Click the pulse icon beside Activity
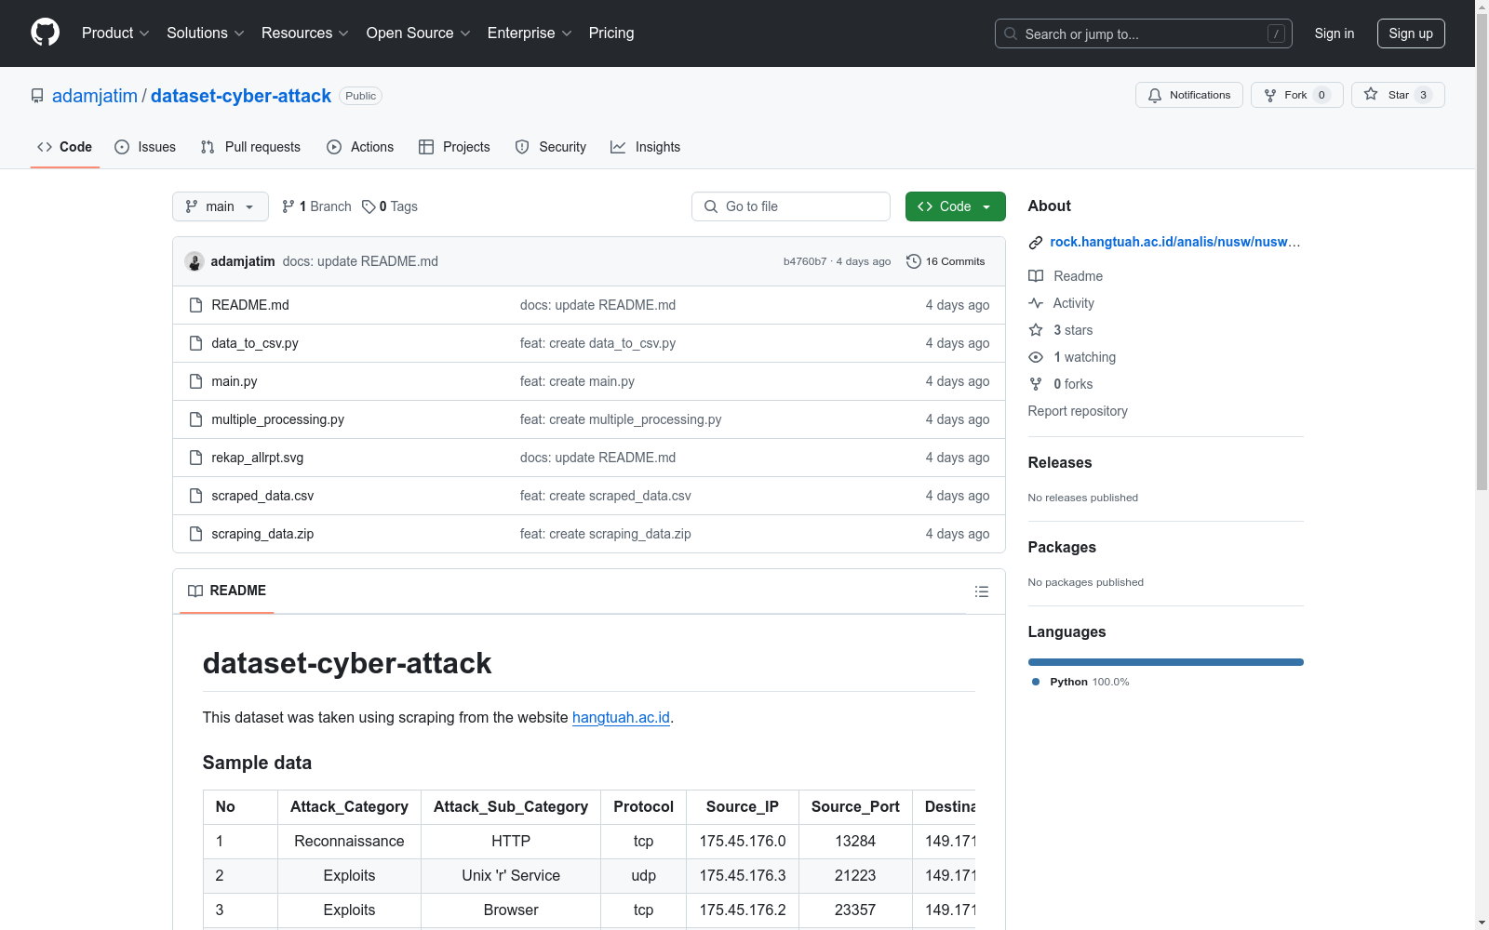 1036,303
